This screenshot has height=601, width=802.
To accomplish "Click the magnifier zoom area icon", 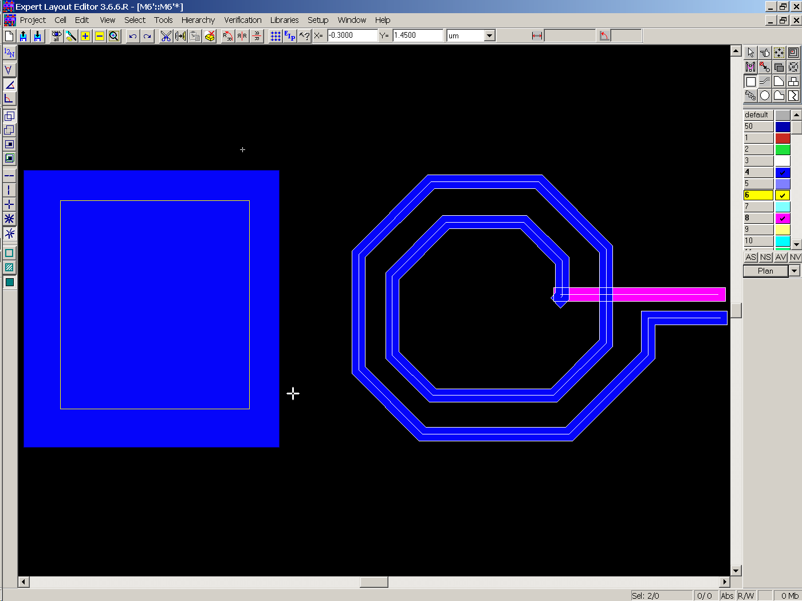I will click(x=114, y=36).
